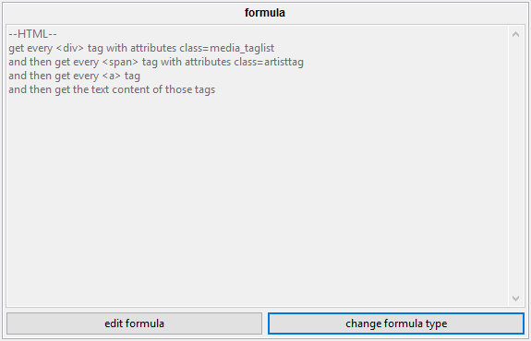Image resolution: width=531 pixels, height=341 pixels.
Task: Click the 'get the text content of those tags' line
Action: [x=112, y=89]
